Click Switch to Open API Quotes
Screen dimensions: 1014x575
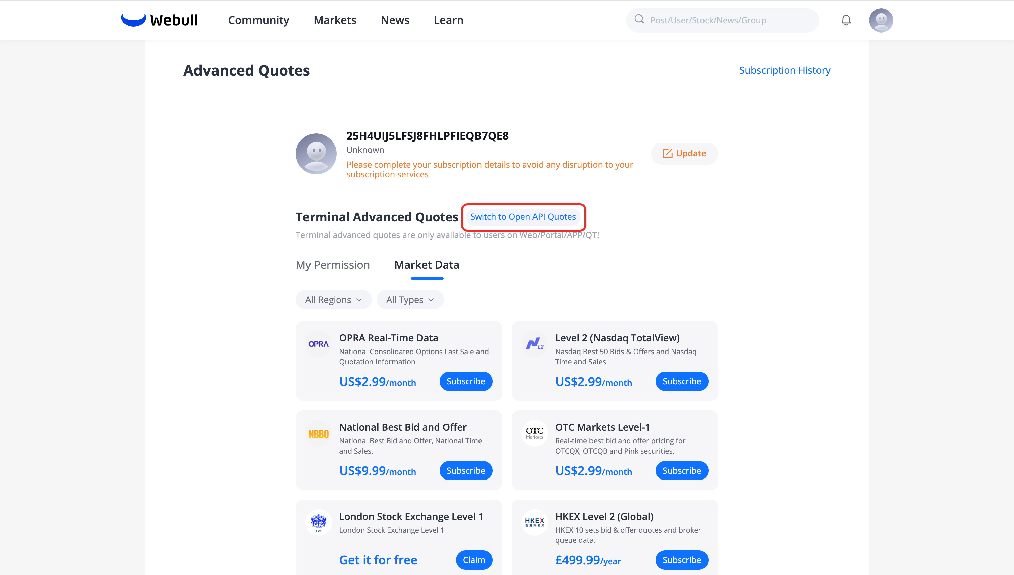pyautogui.click(x=523, y=217)
